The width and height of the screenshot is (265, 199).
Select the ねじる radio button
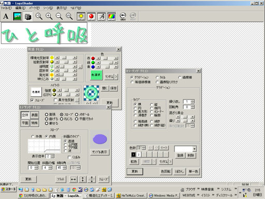click(62, 119)
